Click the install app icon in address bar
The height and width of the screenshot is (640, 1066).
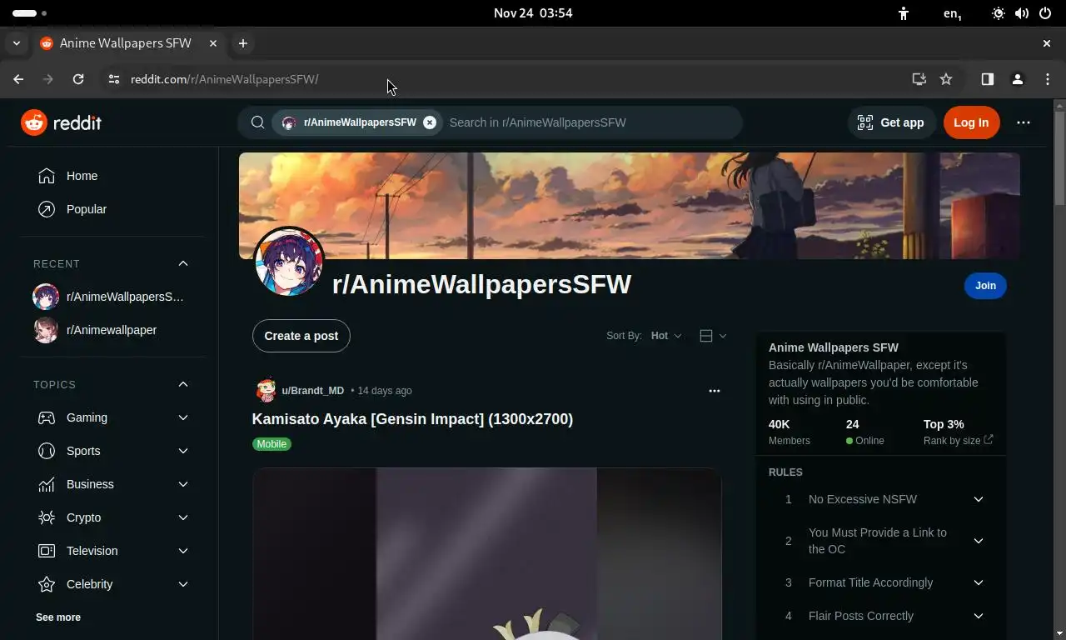[x=919, y=79]
